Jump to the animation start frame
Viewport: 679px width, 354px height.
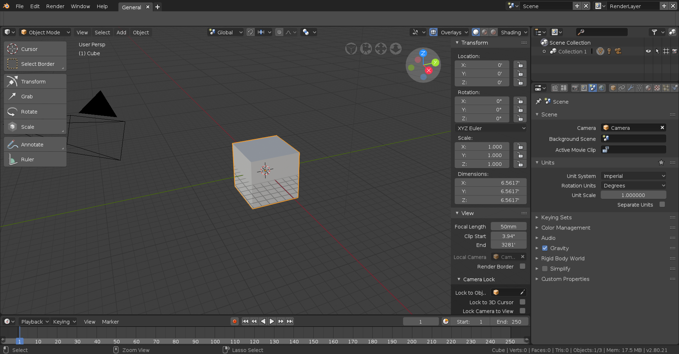click(245, 321)
